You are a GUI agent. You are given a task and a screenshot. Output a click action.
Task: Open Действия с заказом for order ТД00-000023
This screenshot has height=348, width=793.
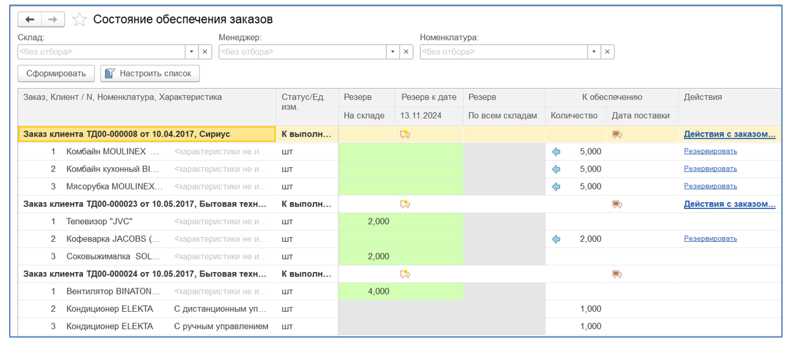[729, 204]
